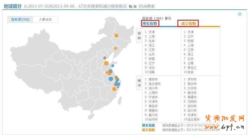Click the large orange dot in Zhejiang south
This screenshot has height=135, width=248.
114,89
